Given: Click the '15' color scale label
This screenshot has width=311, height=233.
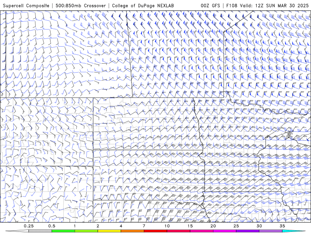Looking at the screenshot, I should 190,226.
